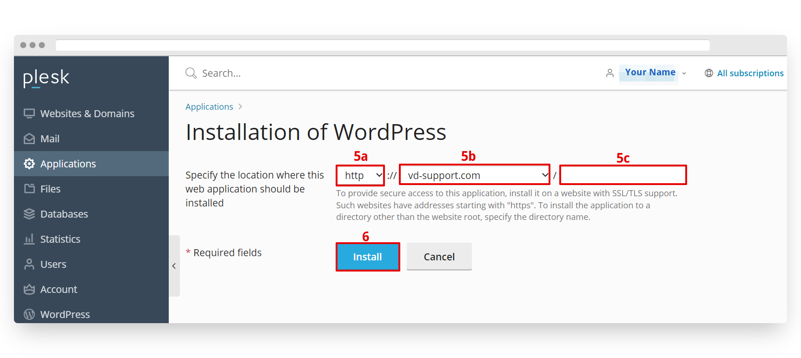Select Applications in the sidebar
This screenshot has height=358, width=801.
point(91,164)
